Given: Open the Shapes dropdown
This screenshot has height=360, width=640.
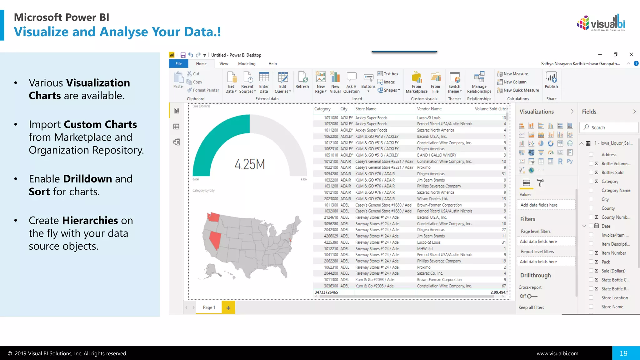Looking at the screenshot, I should click(389, 90).
